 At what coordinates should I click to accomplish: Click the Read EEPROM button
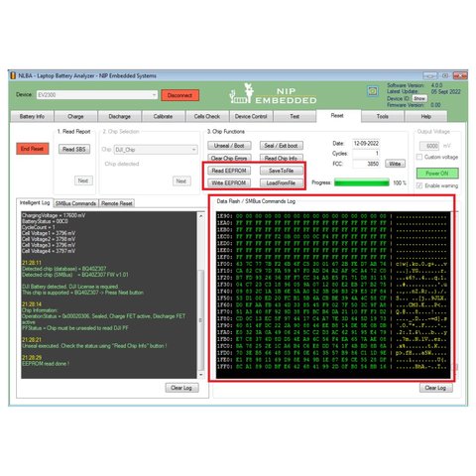click(x=229, y=171)
